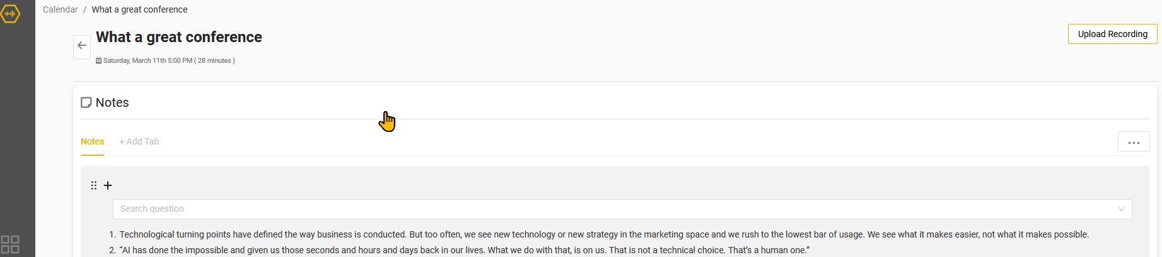Click the sticky note icon next to Notes heading
Screen dimensions: 1162x257
(86, 102)
